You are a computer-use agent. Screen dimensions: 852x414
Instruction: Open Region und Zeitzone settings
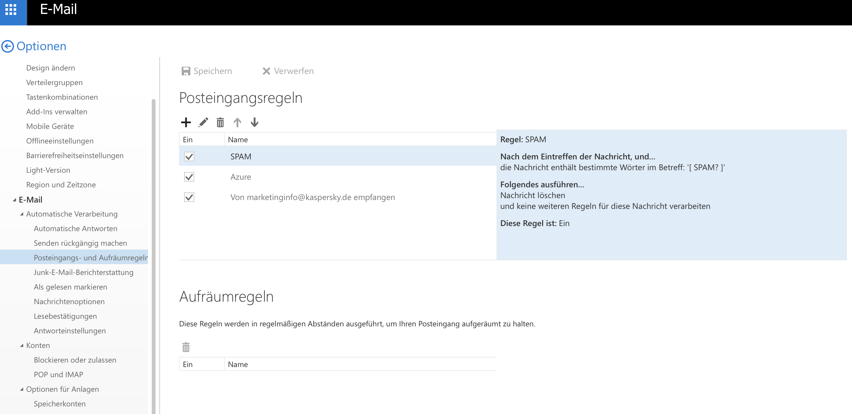(61, 184)
